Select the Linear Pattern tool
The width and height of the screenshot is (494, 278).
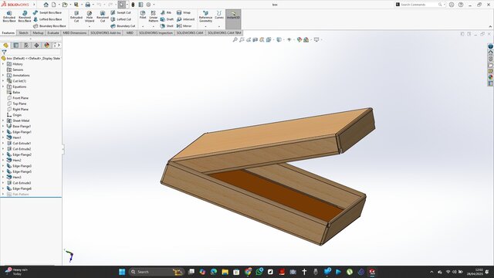154,16
